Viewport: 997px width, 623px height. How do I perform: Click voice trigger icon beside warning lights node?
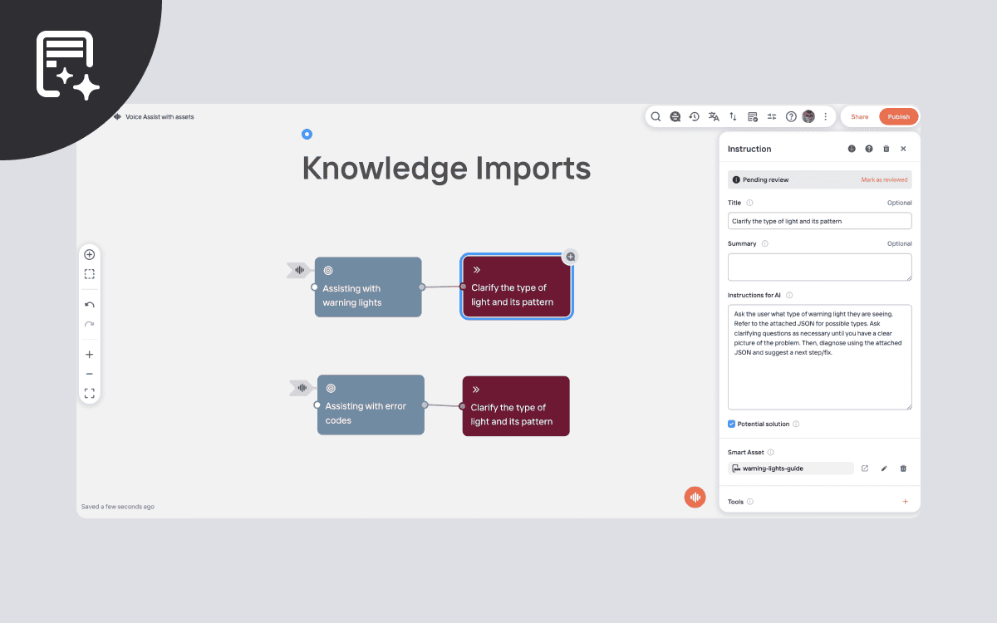coord(298,270)
